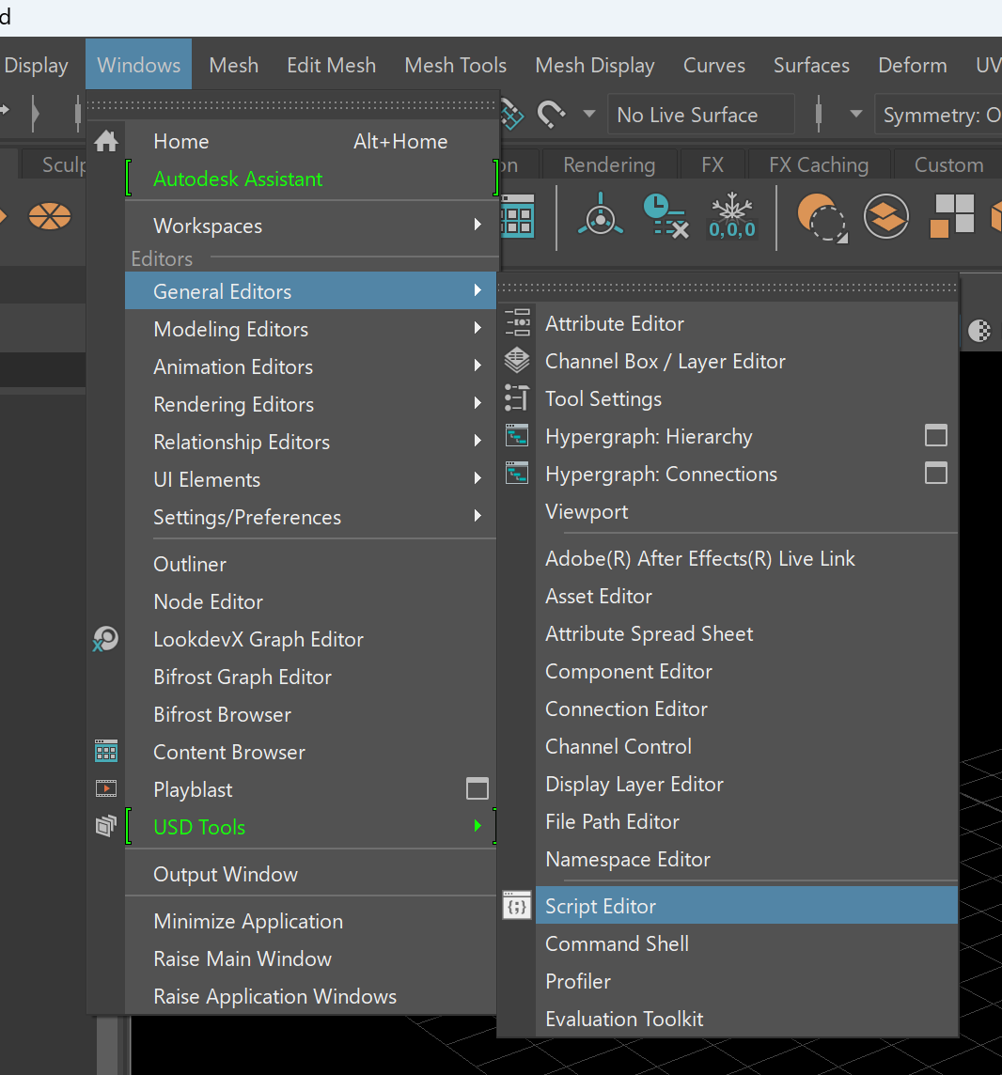Screen dimensions: 1002x1075
Task: Click the LookdevX Graph Editor icon
Action: point(105,639)
